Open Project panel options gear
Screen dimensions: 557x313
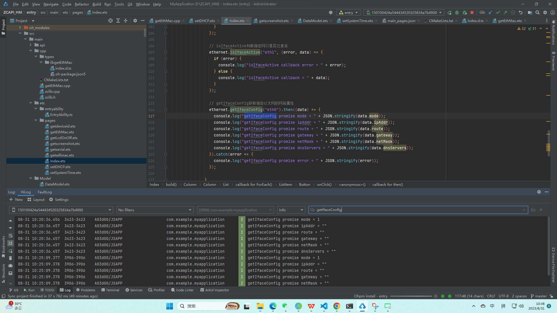tap(135, 21)
